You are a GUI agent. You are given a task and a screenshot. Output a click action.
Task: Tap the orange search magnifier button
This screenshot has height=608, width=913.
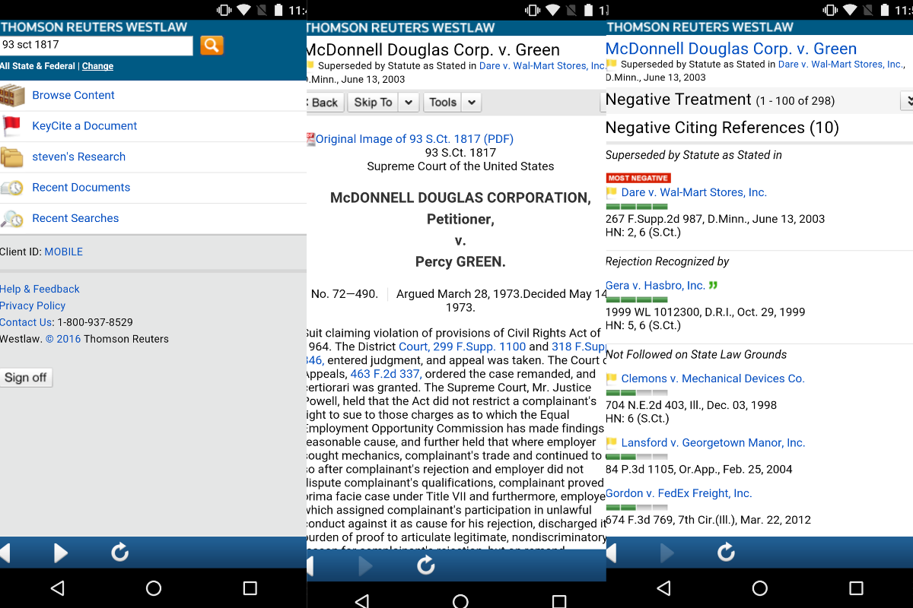[x=212, y=45]
